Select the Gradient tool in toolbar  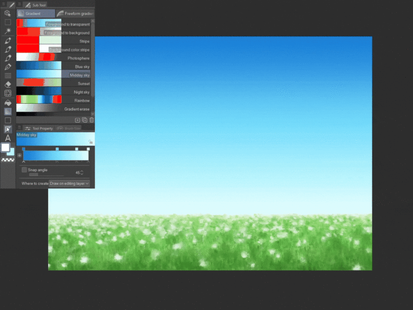pos(8,112)
